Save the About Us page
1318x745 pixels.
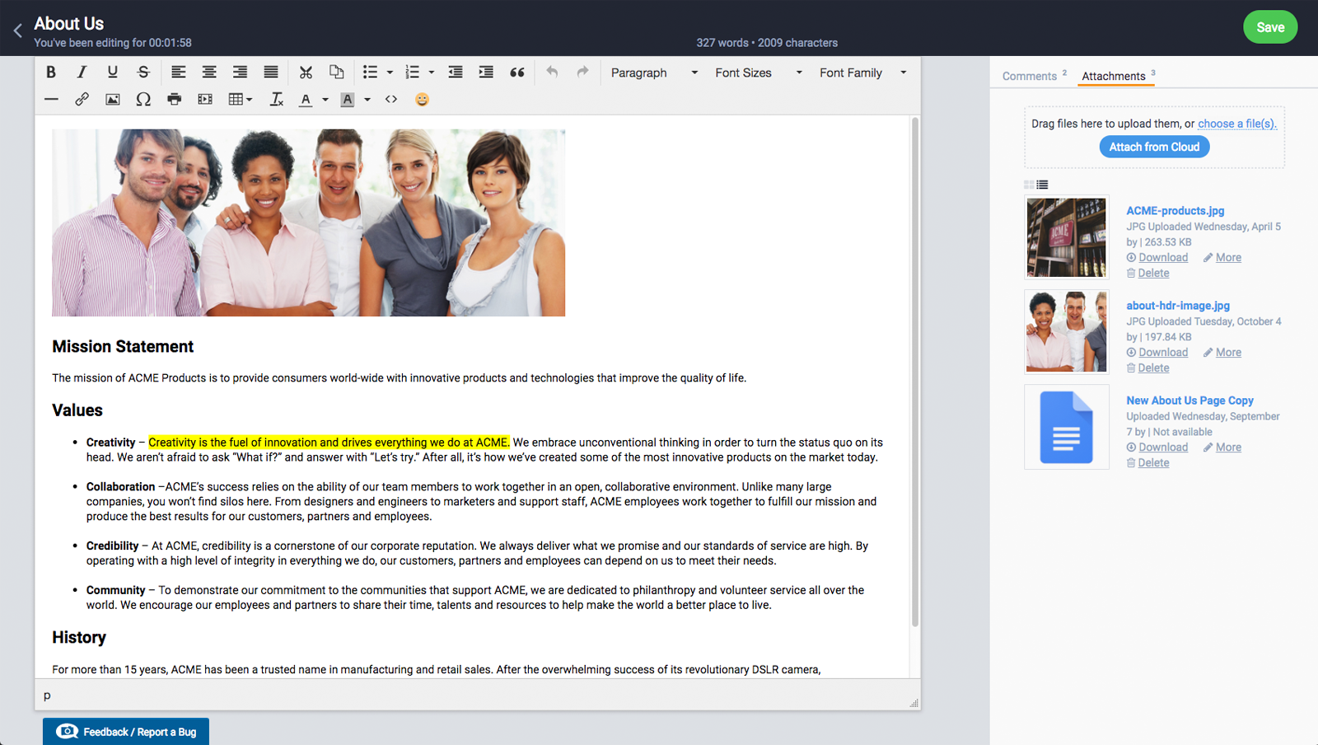pos(1270,27)
